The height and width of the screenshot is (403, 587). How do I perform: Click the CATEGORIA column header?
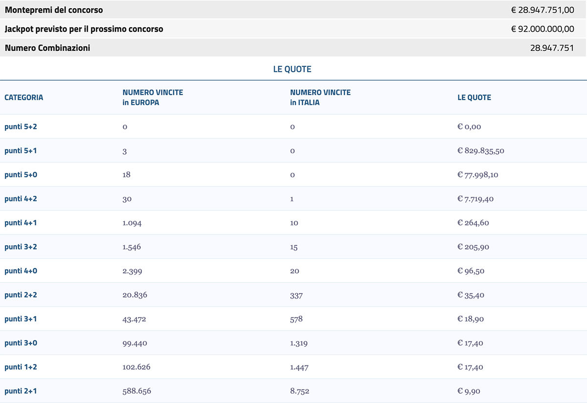[x=23, y=97]
